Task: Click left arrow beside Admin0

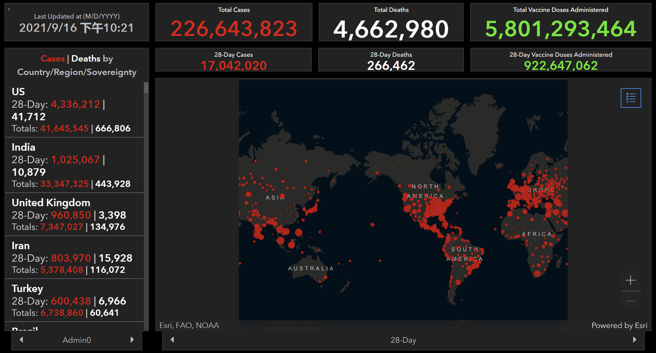Action: pyautogui.click(x=22, y=340)
